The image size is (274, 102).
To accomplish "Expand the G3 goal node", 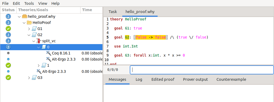I will [x=29, y=78].
